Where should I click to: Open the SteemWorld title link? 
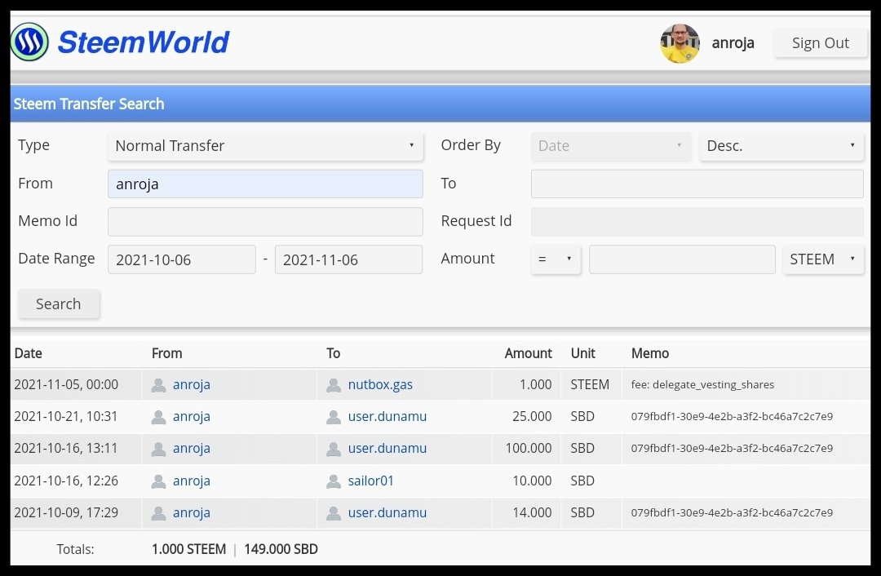click(x=144, y=42)
